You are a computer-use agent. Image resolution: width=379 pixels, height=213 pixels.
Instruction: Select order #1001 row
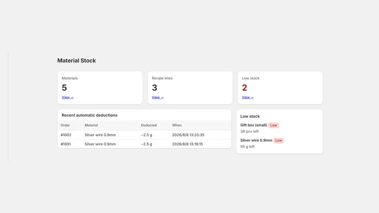click(144, 144)
